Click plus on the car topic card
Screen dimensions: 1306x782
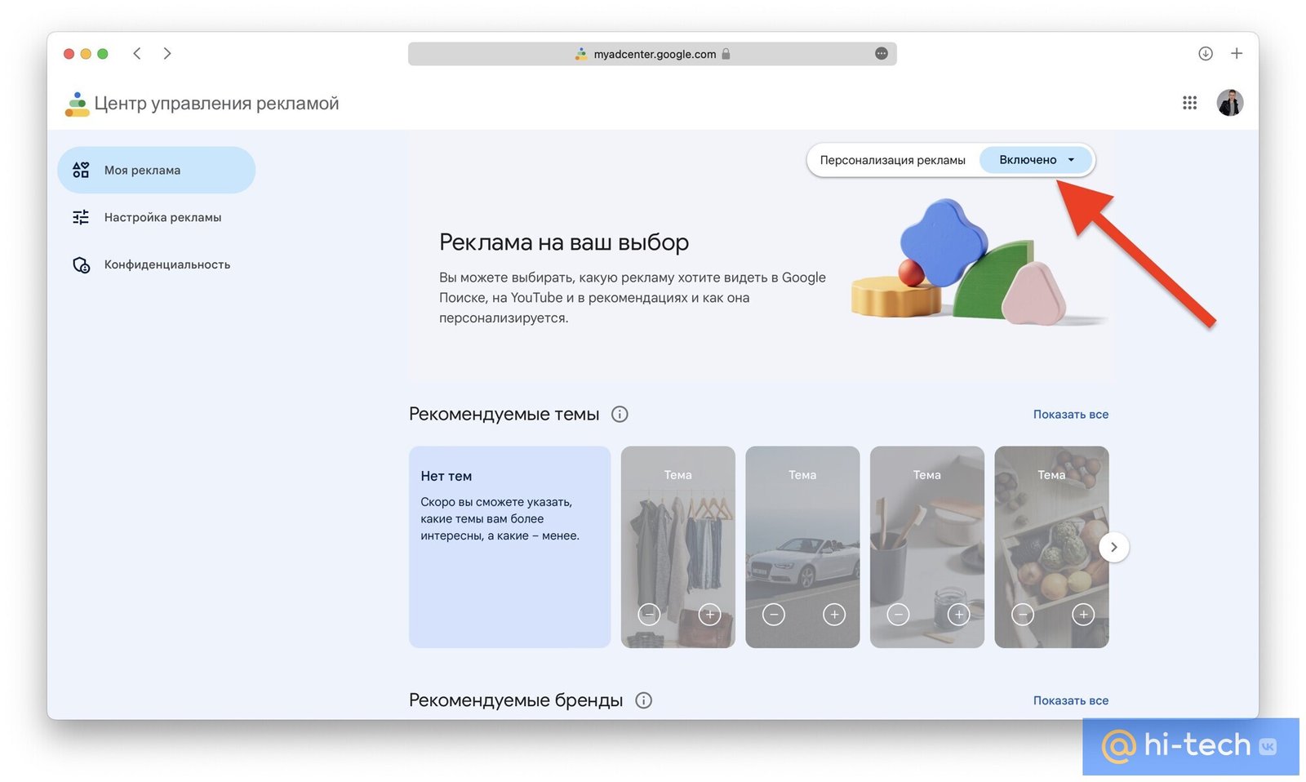pos(834,614)
